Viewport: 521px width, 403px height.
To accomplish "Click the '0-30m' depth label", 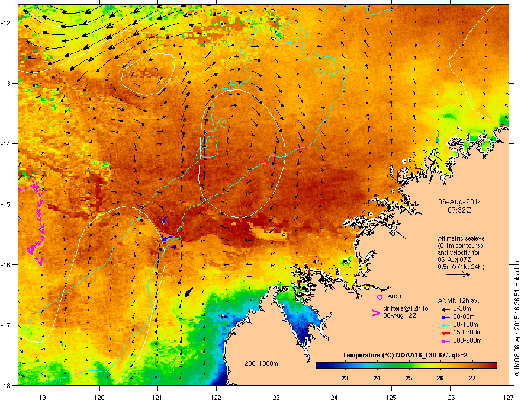I will (462, 309).
